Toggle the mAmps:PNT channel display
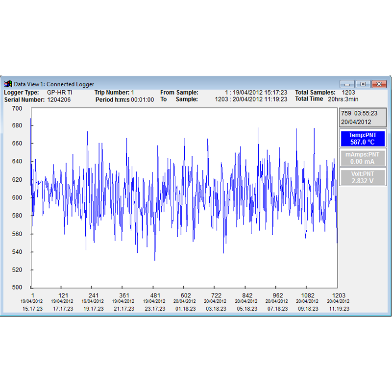This screenshot has width=392, height=392. [x=363, y=158]
